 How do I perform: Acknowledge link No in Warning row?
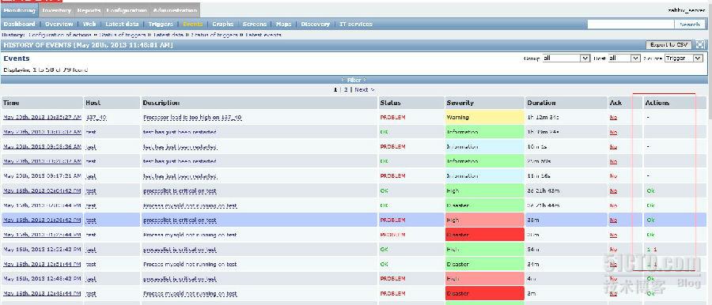tap(613, 117)
